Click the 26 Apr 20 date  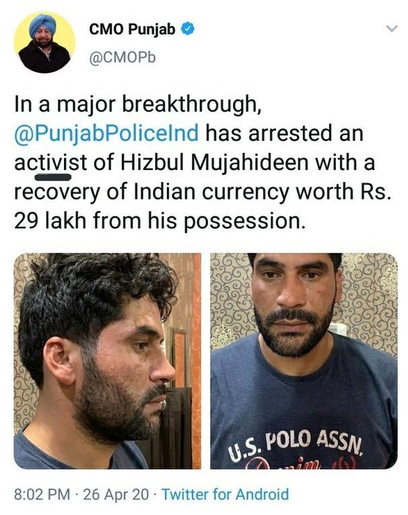point(116,494)
